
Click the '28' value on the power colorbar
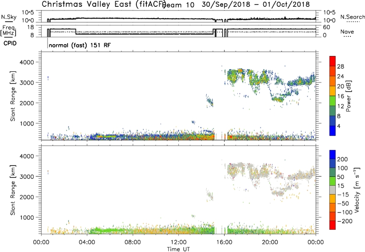340,66
